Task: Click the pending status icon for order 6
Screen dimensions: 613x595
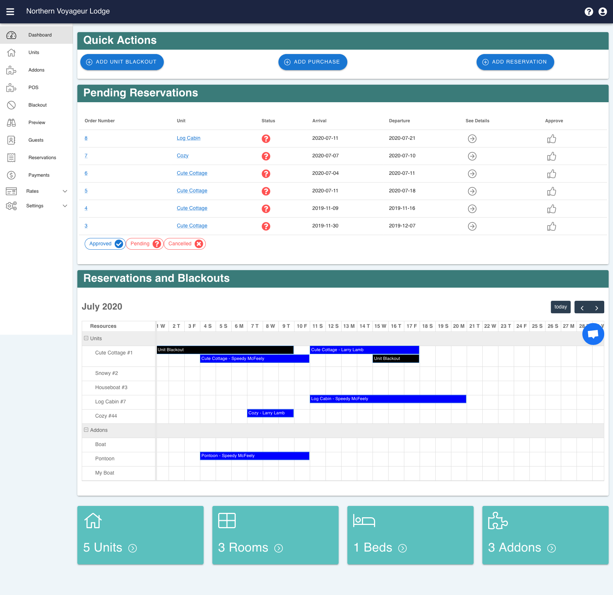Action: coord(266,174)
